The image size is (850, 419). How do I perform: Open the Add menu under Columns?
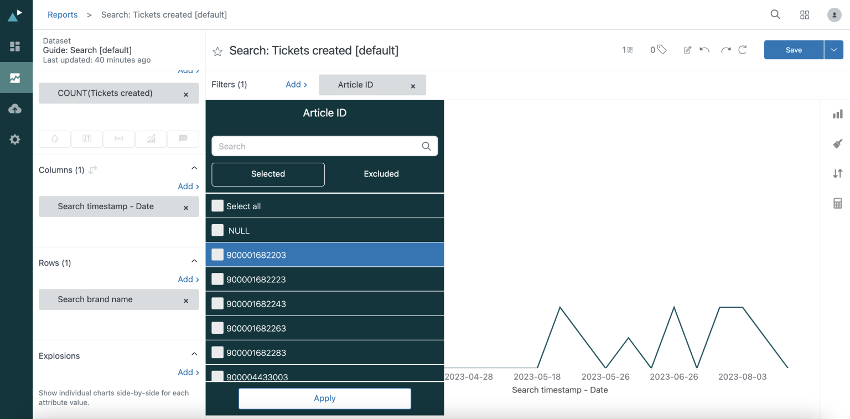pos(188,187)
